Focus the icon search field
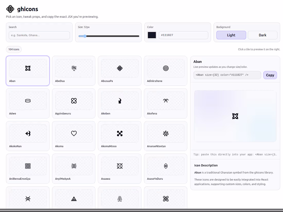 39,35
